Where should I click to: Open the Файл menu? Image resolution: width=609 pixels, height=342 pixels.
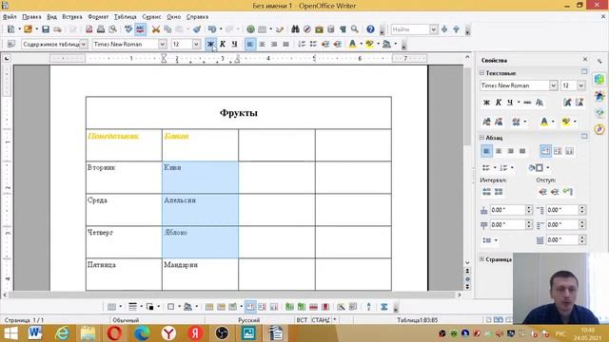10,17
